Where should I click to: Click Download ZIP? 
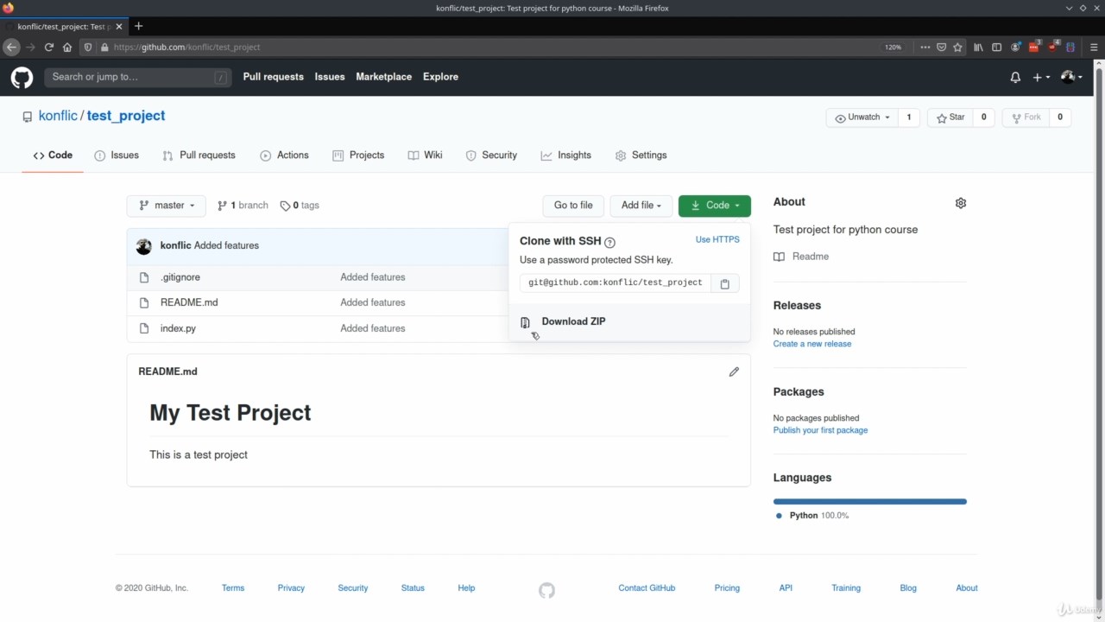tap(573, 321)
